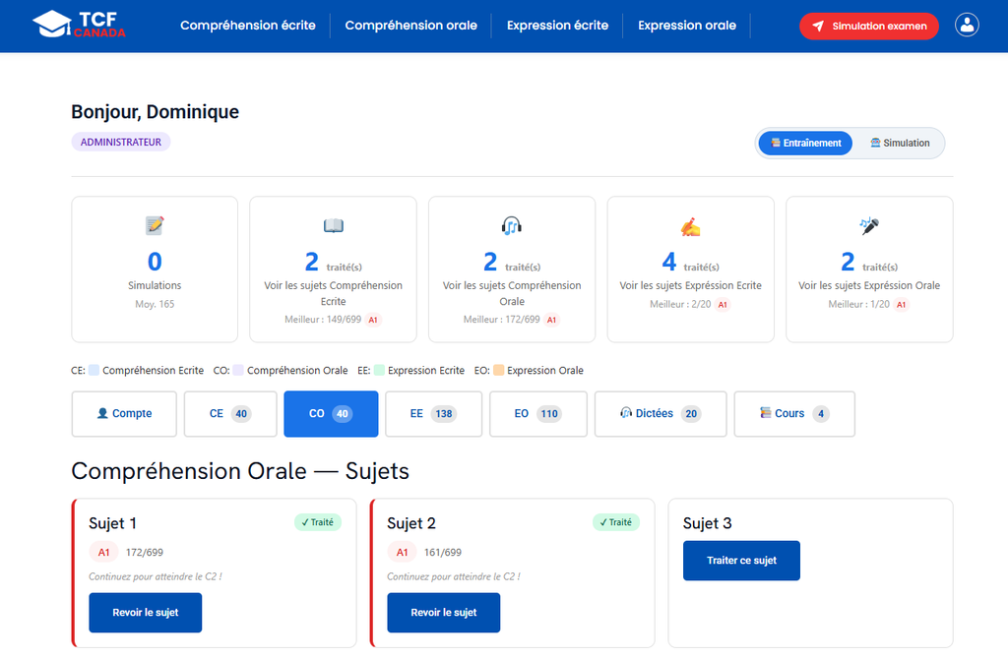Click the microphone icon for Expression Orale
Image resolution: width=1008 pixels, height=659 pixels.
(x=869, y=225)
